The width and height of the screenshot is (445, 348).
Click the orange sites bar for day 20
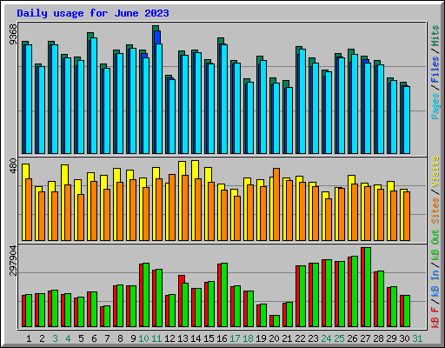276,204
